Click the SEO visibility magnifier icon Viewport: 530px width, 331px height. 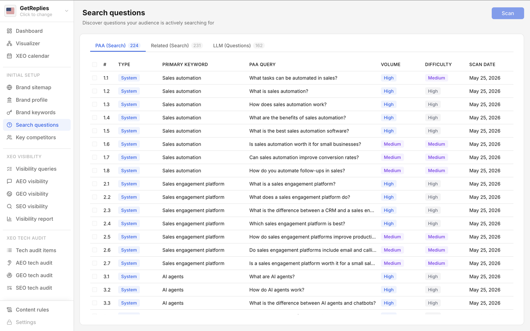[x=10, y=206]
